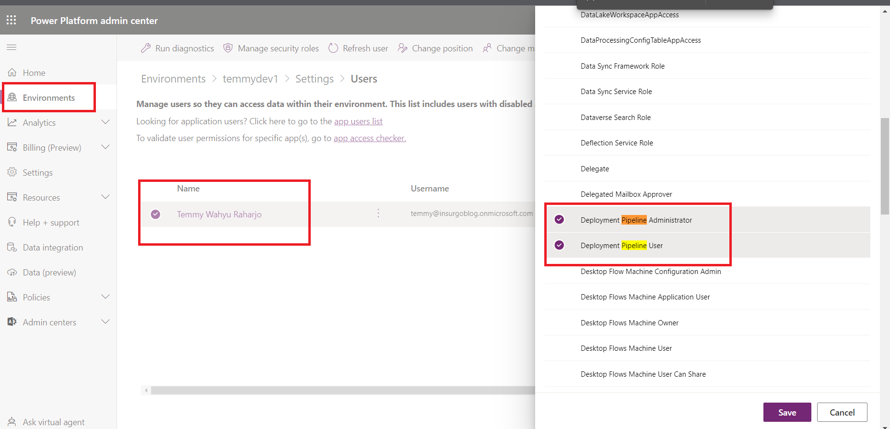This screenshot has width=890, height=429.
Task: Follow the app access checker link
Action: coord(370,138)
